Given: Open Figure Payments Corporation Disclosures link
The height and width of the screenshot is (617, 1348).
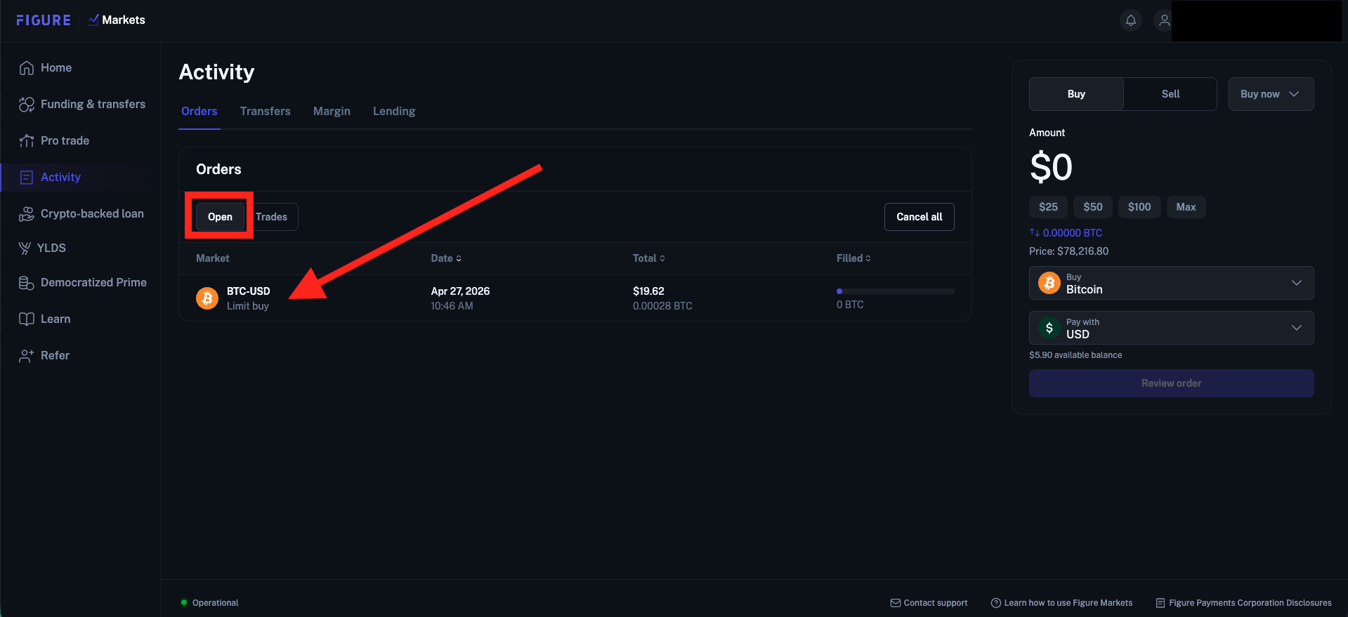Looking at the screenshot, I should 1250,603.
